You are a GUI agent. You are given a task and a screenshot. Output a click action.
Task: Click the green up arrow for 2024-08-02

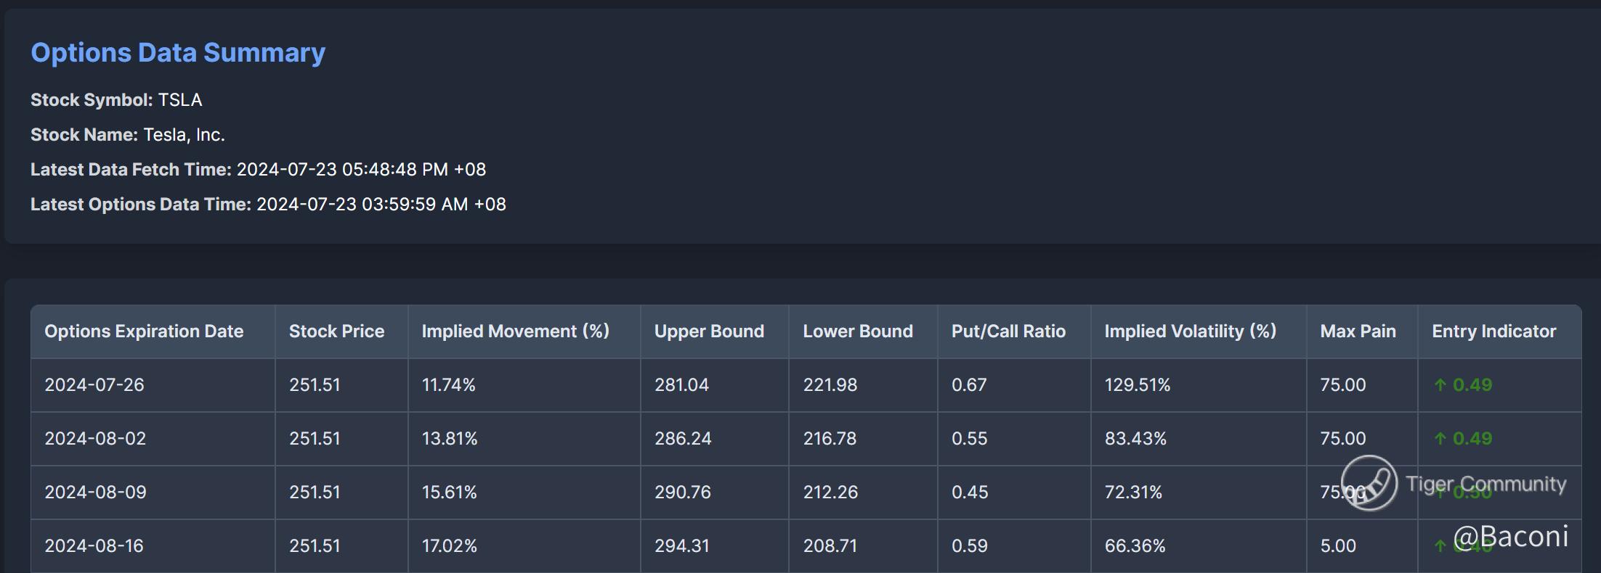tap(1440, 439)
